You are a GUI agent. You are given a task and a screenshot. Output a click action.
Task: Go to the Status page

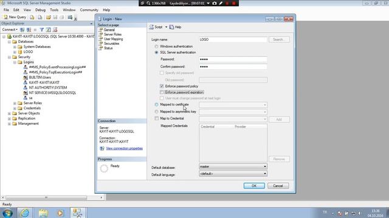pyautogui.click(x=108, y=48)
